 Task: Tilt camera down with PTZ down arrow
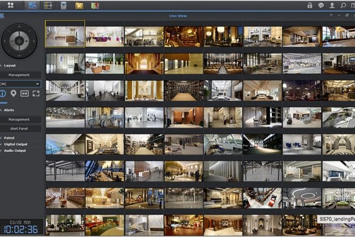coord(19,55)
